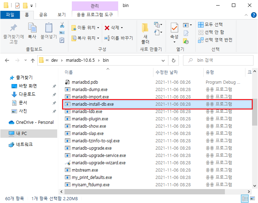Open the App Tools (응용 프로그램 도구) tab
This screenshot has height=203, width=258.
95,15
